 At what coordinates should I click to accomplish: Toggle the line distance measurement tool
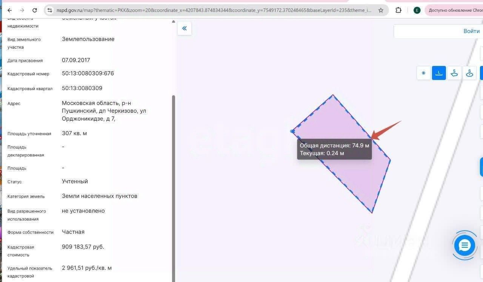click(x=439, y=73)
